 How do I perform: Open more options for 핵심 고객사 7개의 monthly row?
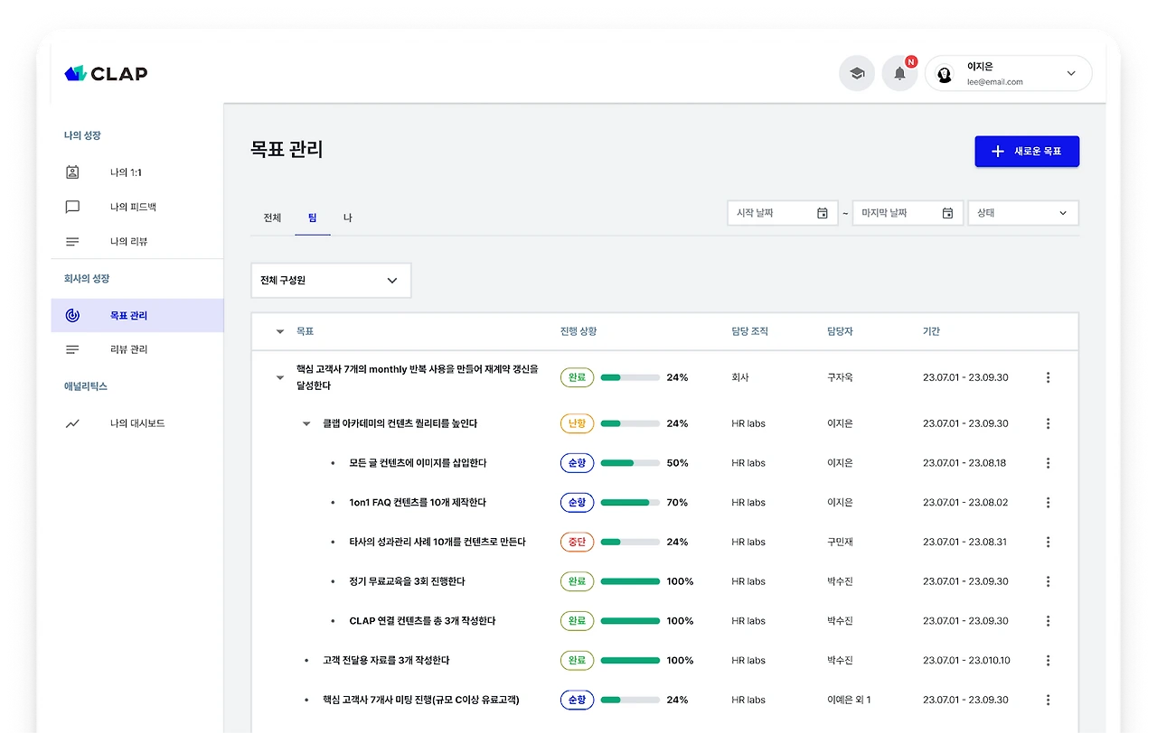point(1048,377)
